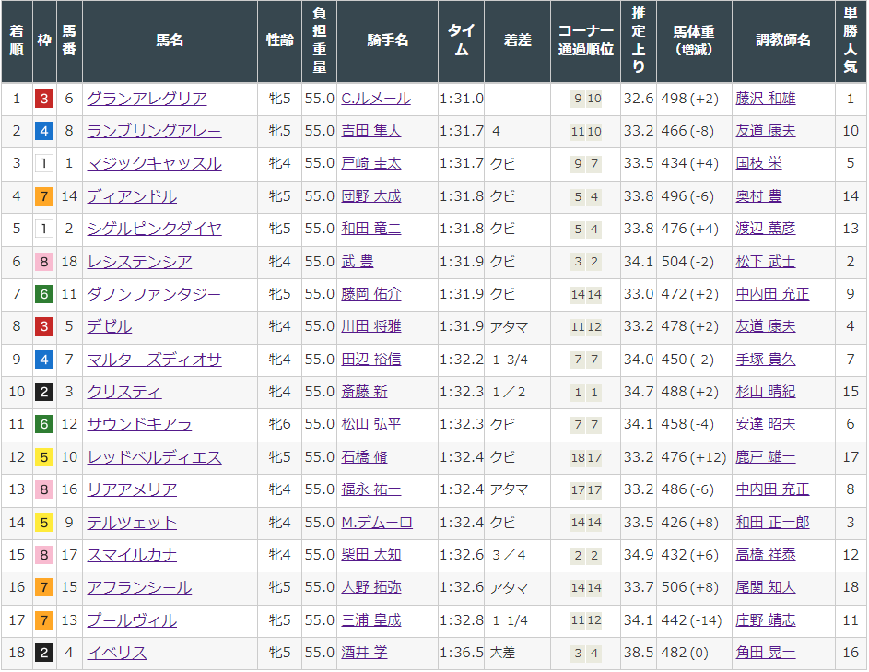Open jockey 柴田 大知 page
Image resolution: width=869 pixels, height=672 pixels.
click(x=370, y=555)
